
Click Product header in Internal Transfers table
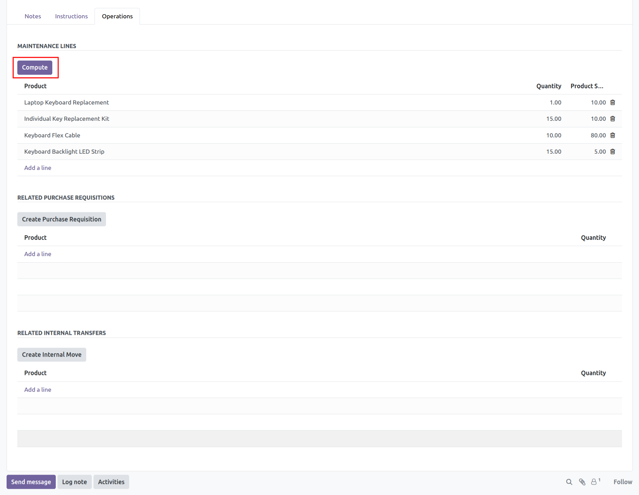(x=35, y=373)
